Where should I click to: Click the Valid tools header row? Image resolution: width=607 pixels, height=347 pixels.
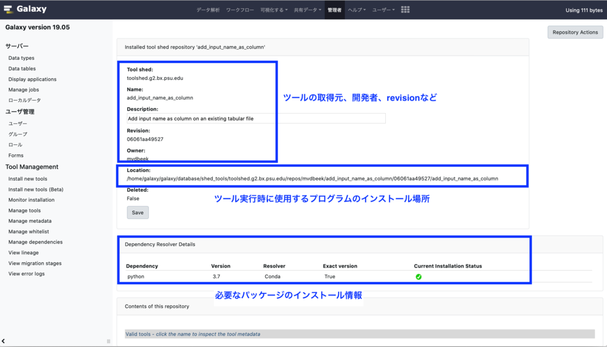360,334
